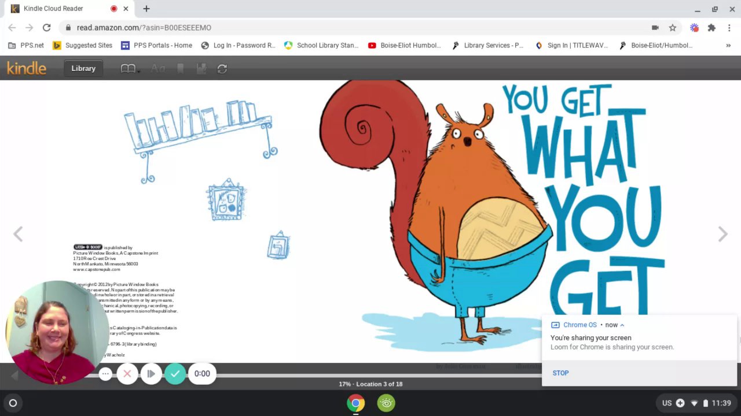Viewport: 741px width, 416px height.
Task: Click the address bar URL
Action: click(x=144, y=28)
